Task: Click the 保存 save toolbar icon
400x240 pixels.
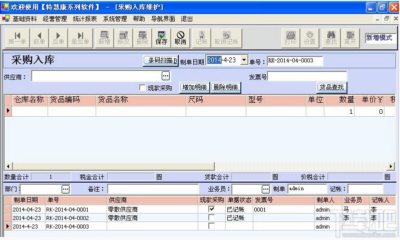Action: click(x=162, y=38)
